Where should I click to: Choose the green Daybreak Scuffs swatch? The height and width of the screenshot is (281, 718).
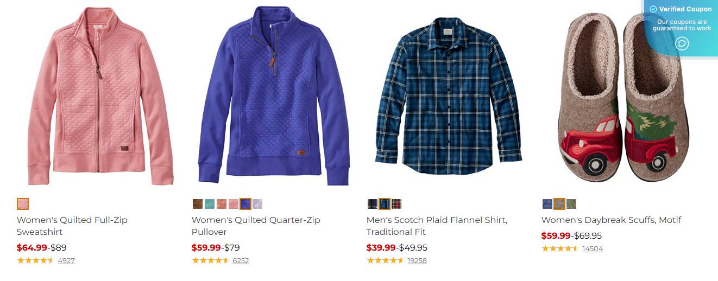[571, 204]
